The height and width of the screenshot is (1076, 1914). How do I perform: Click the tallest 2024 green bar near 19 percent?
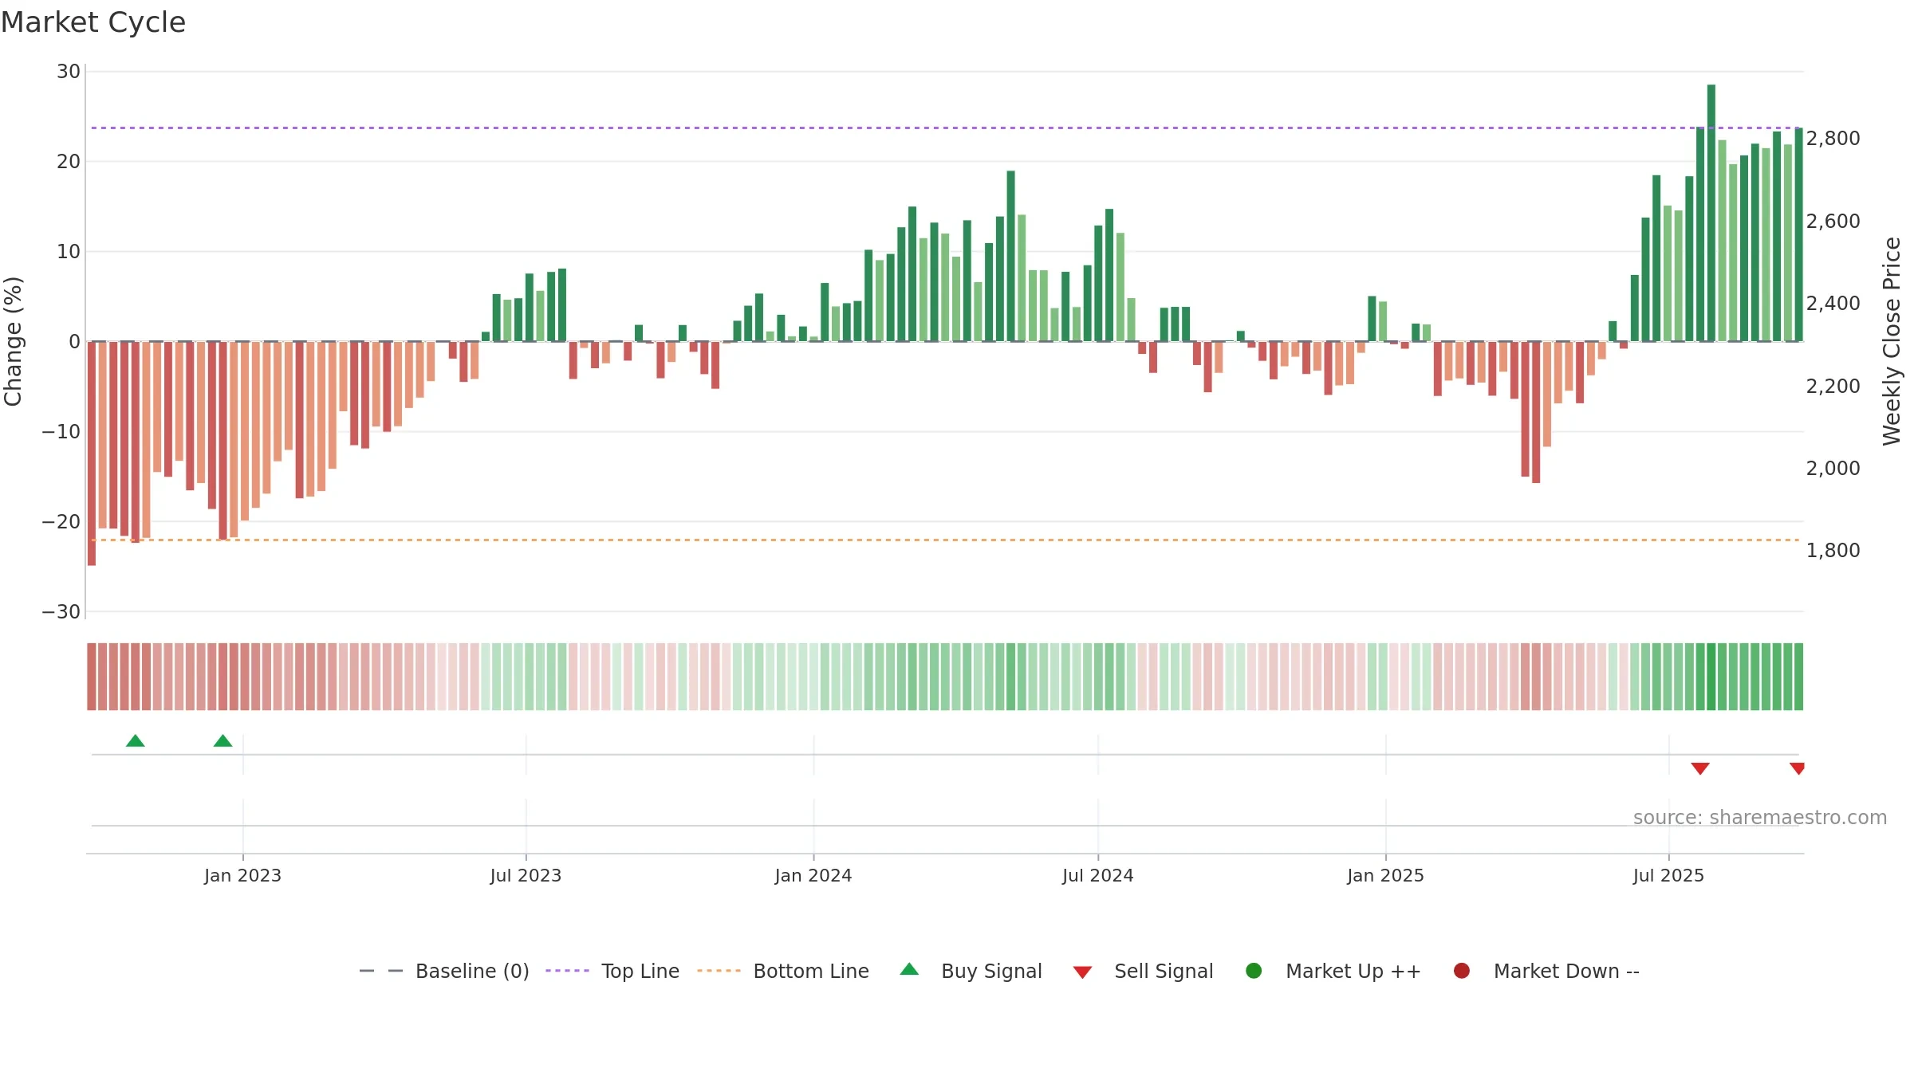1010,256
